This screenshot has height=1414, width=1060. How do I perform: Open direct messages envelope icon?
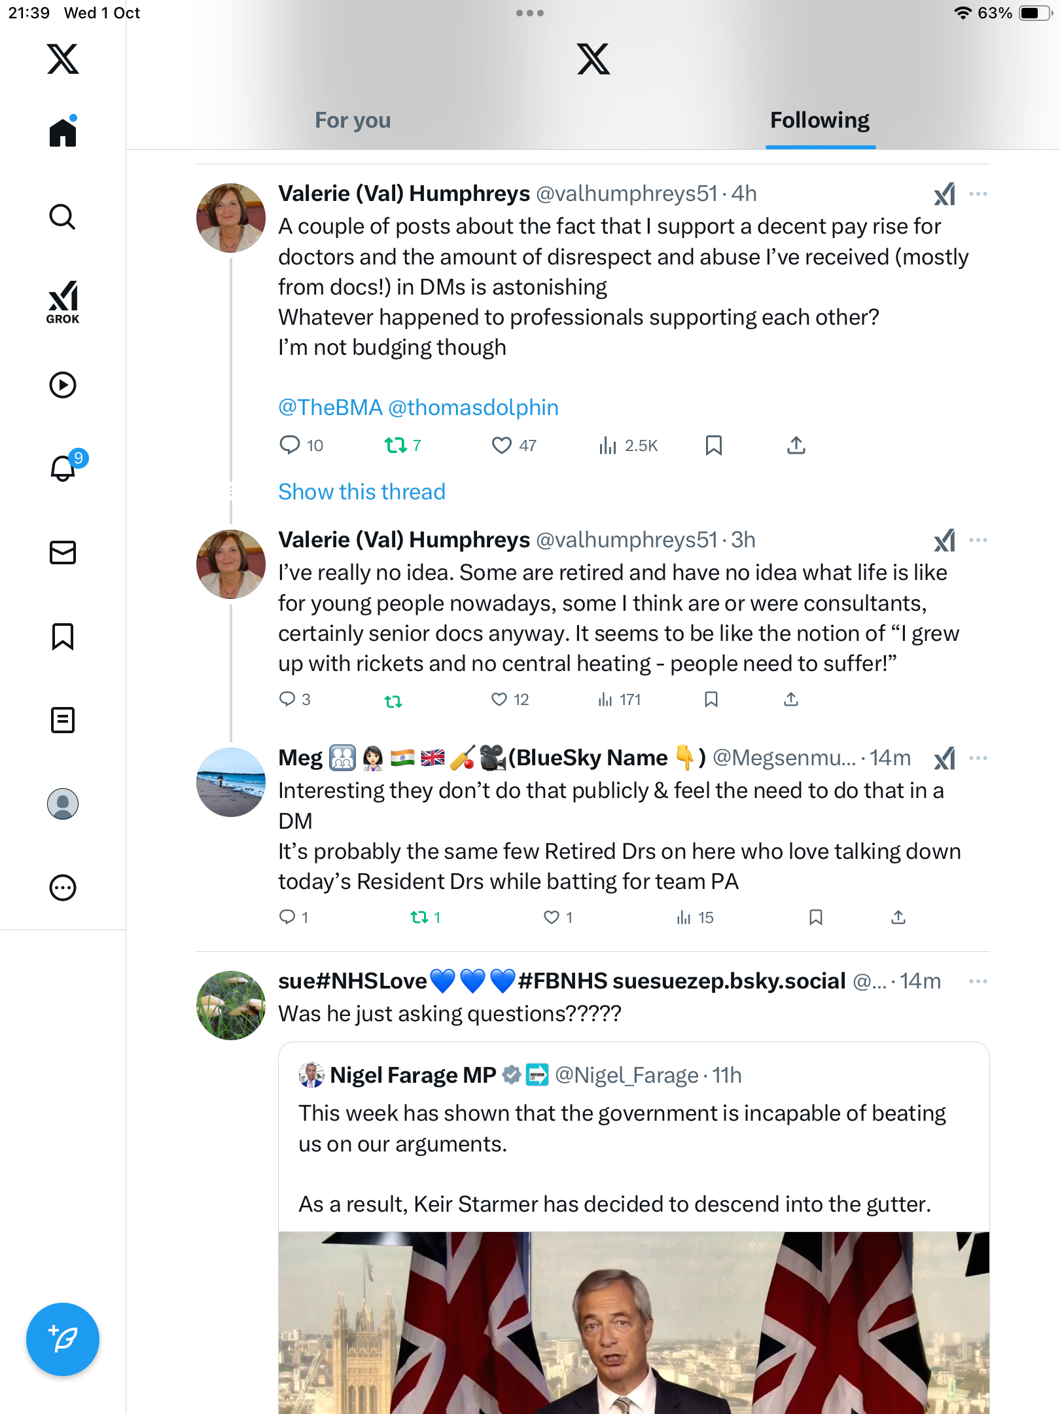coord(63,553)
